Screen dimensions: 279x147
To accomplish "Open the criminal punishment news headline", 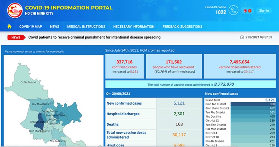I will [x=95, y=37].
